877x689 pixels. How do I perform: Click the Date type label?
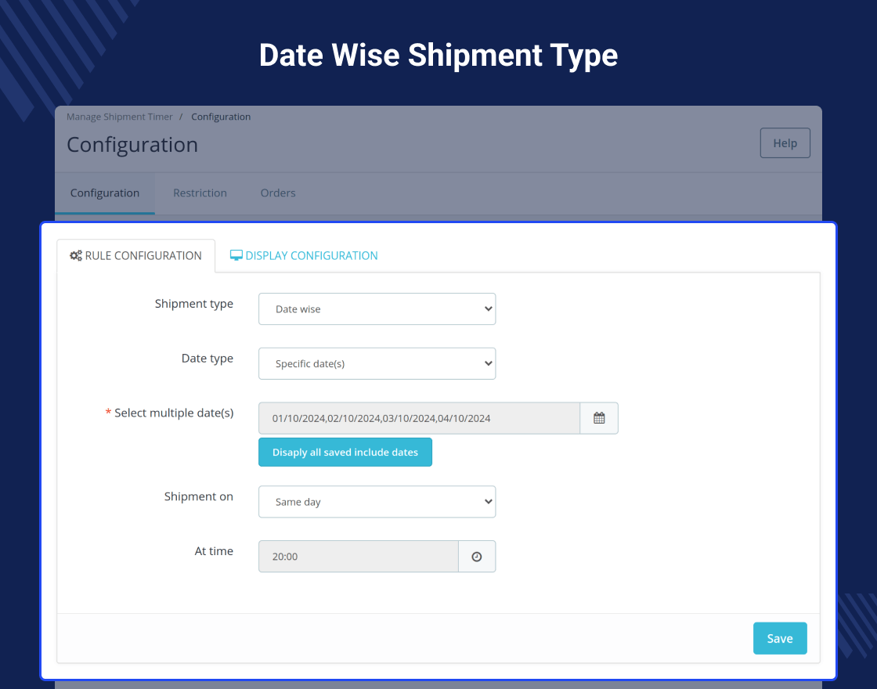[208, 359]
